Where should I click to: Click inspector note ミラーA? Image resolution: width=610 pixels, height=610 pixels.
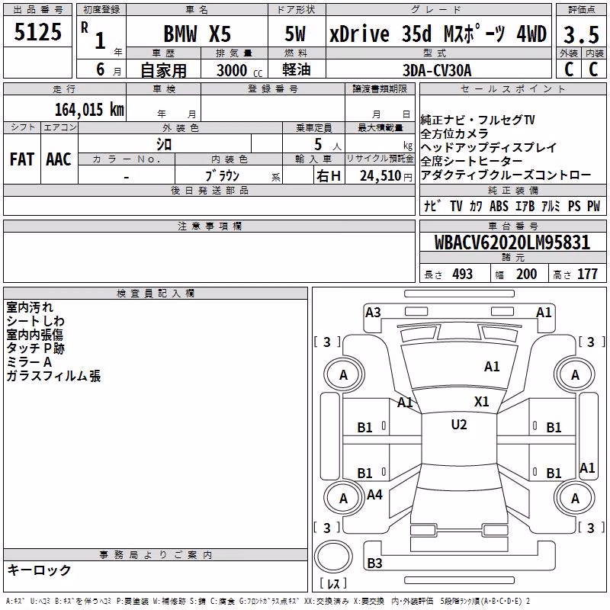[x=29, y=362]
